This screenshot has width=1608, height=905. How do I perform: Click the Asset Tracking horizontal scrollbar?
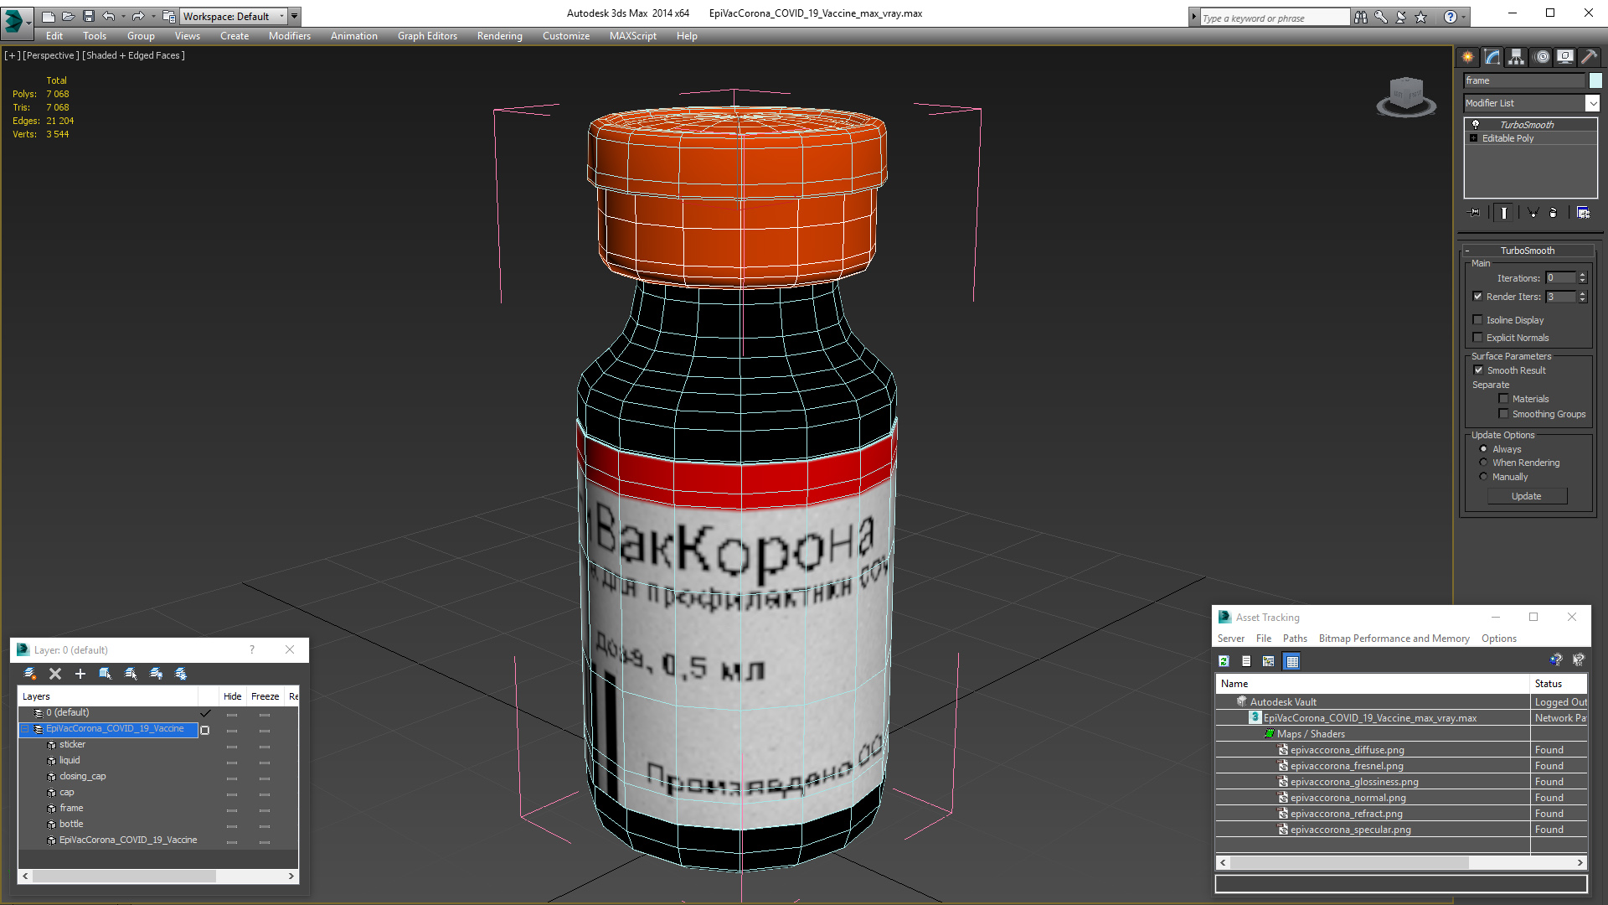click(1401, 862)
